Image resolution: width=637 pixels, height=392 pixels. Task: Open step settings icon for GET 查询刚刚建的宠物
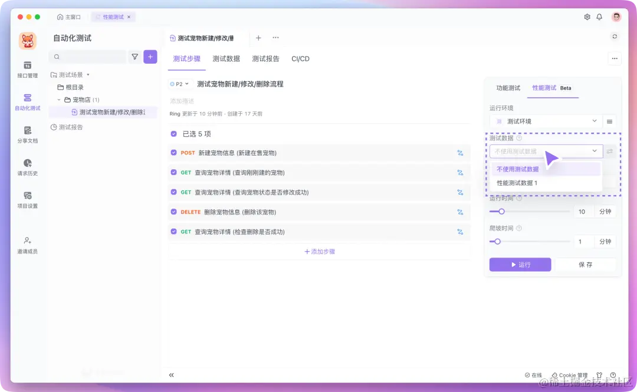[x=460, y=172]
